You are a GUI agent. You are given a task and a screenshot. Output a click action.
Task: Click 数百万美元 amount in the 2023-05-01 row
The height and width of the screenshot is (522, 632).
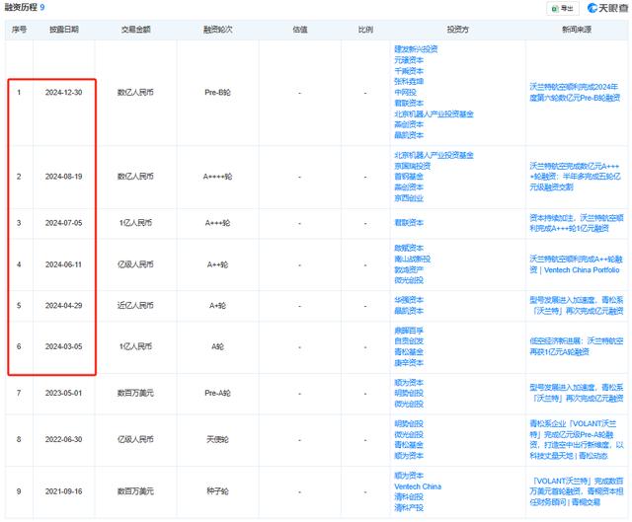pyautogui.click(x=135, y=393)
